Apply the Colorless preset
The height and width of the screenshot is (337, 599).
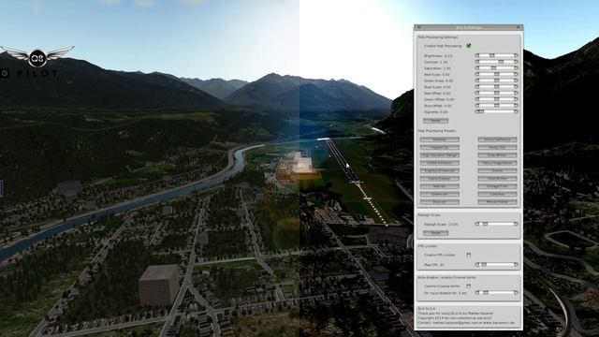(x=497, y=194)
